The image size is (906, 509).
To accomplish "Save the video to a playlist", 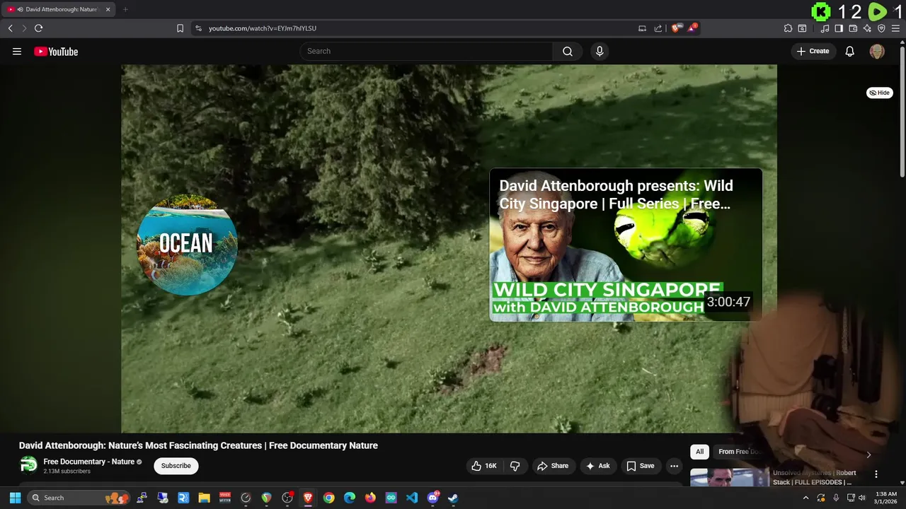I will point(641,466).
